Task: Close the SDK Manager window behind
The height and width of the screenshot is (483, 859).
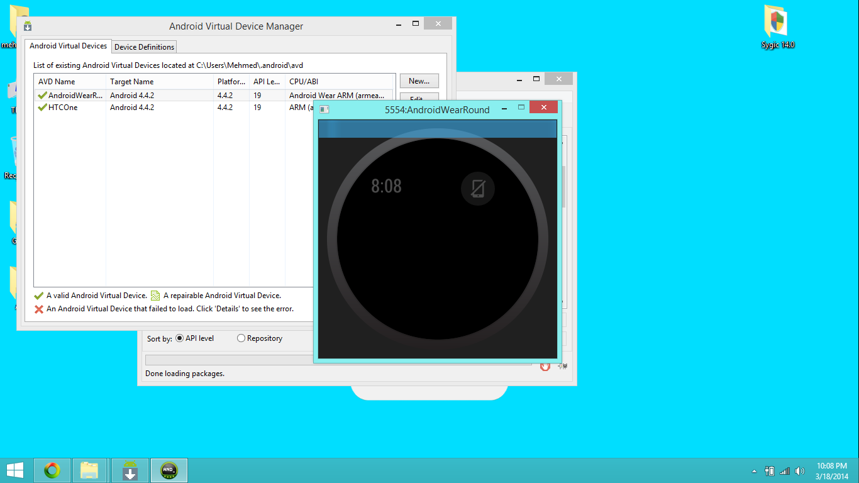Action: pos(558,79)
